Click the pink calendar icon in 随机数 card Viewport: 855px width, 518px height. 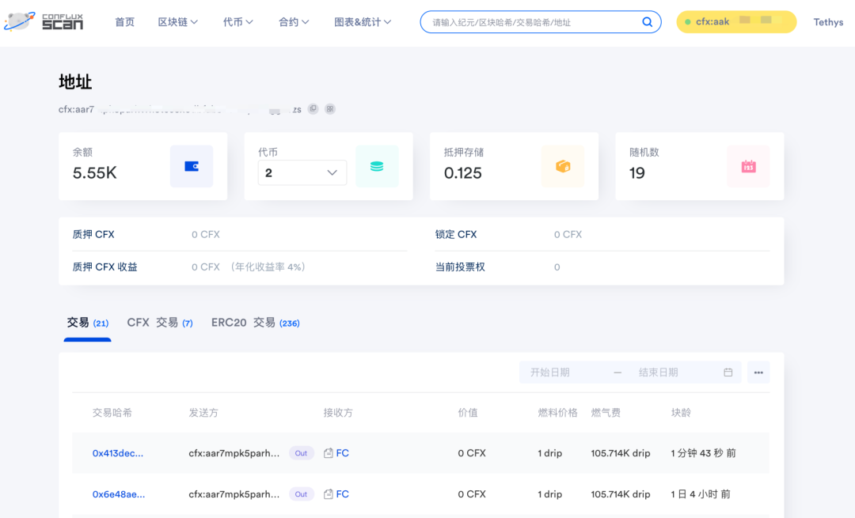pyautogui.click(x=748, y=166)
